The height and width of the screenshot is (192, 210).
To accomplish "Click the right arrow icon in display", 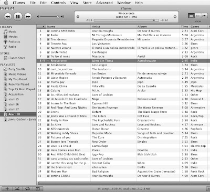I will point(175,17).
